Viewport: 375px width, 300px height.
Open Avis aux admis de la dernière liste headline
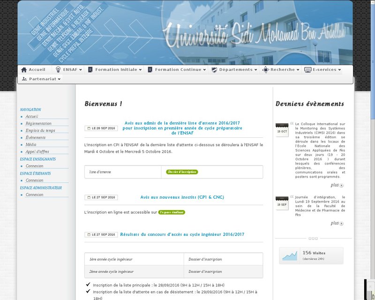pos(182,128)
